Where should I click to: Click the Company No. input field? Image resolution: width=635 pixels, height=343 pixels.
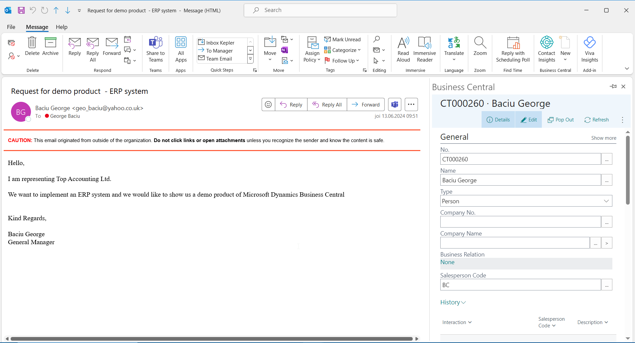521,222
